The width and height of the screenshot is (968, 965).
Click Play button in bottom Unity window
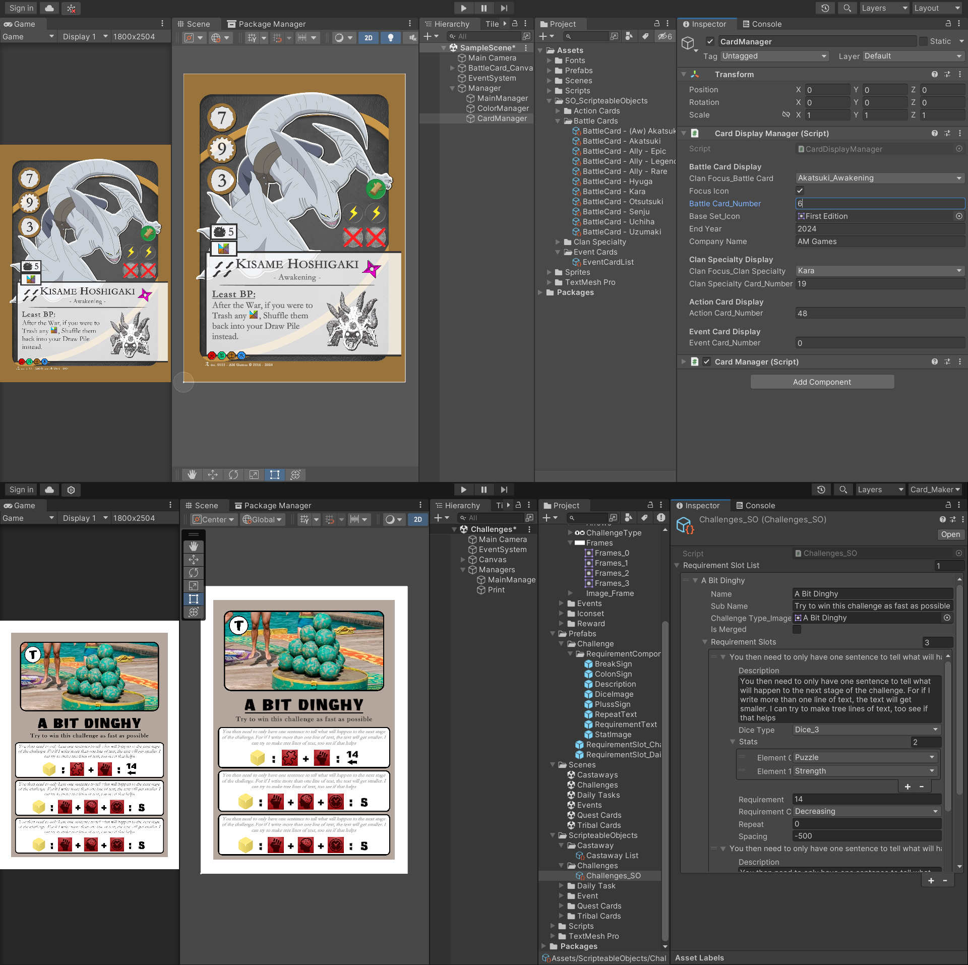463,490
